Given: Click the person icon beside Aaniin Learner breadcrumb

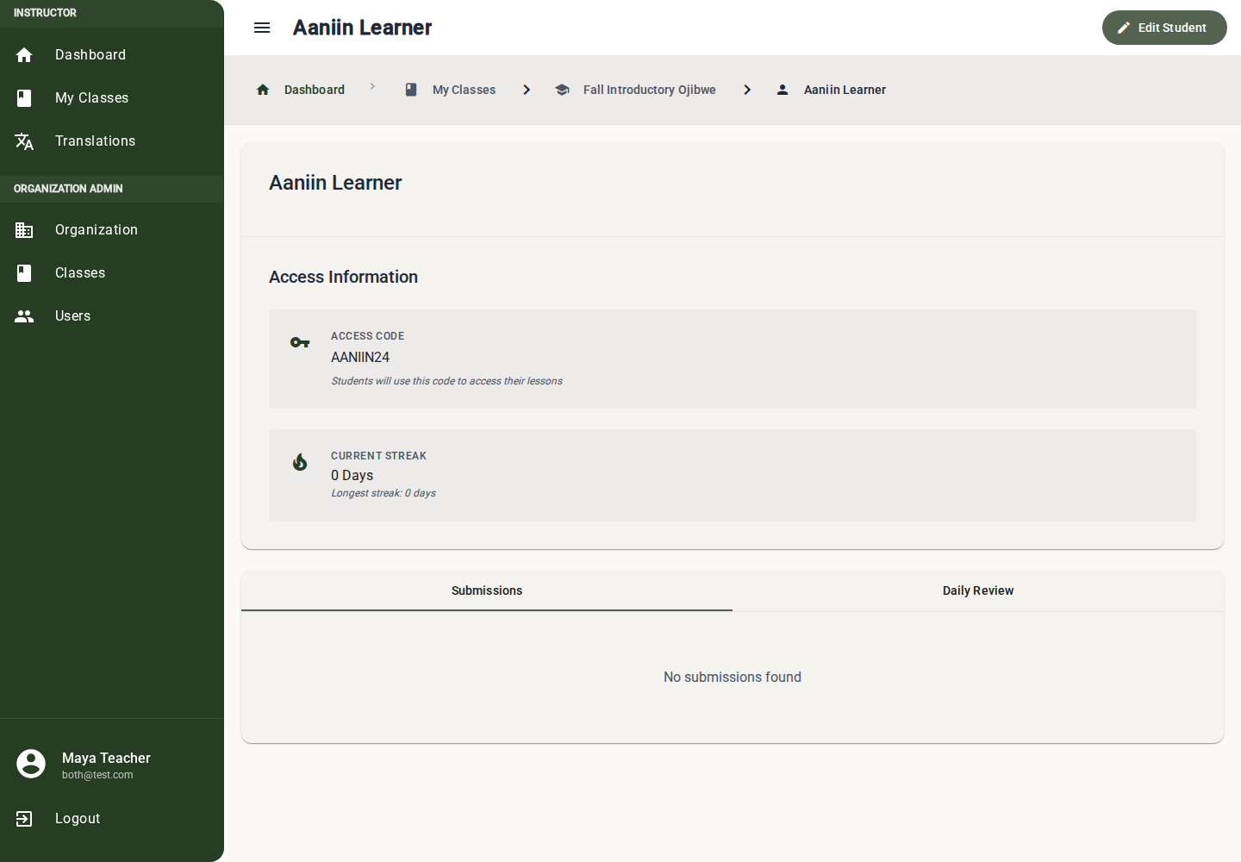Looking at the screenshot, I should 783,90.
